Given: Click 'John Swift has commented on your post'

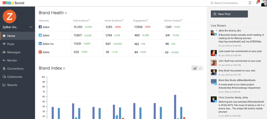Looking at the screenshot, I should click(239, 61).
